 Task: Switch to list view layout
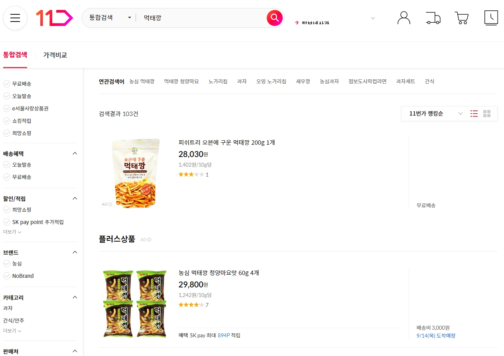(474, 114)
